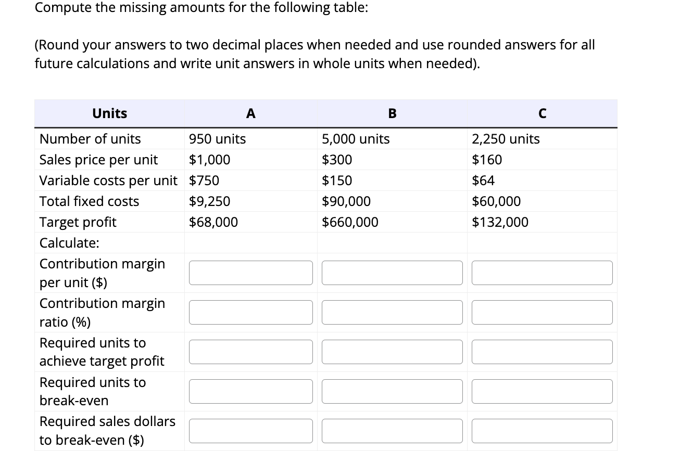Select the contribution margin ratio field under column A
This screenshot has height=451, width=680.
251,312
